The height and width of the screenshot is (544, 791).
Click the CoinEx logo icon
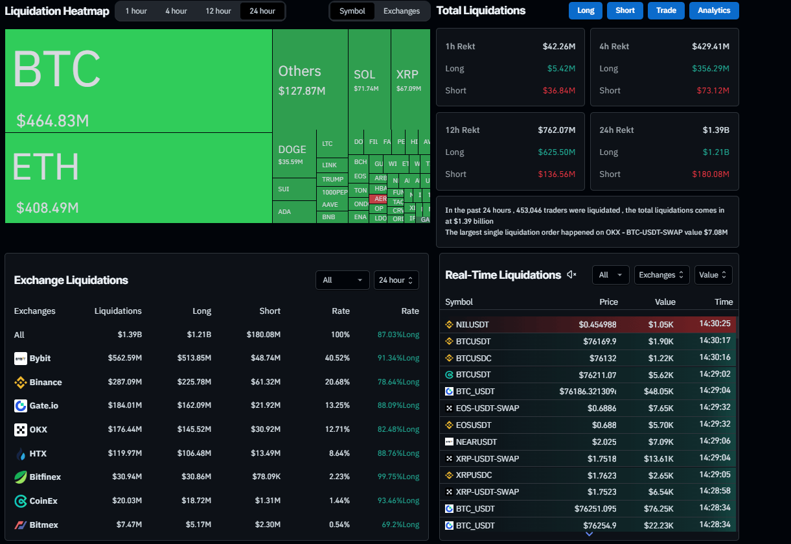coord(21,501)
